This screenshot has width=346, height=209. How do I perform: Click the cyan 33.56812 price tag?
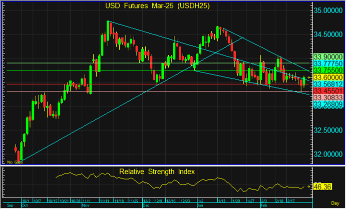[x=327, y=84]
